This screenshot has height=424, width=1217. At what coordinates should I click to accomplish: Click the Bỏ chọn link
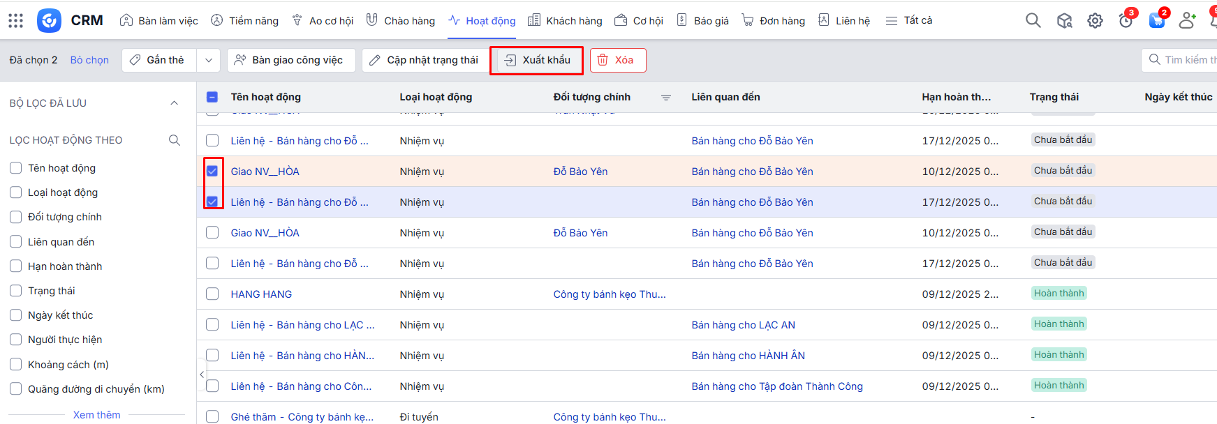click(89, 61)
